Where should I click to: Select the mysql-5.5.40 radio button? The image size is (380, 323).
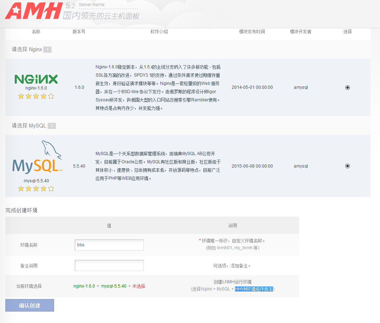(x=347, y=166)
